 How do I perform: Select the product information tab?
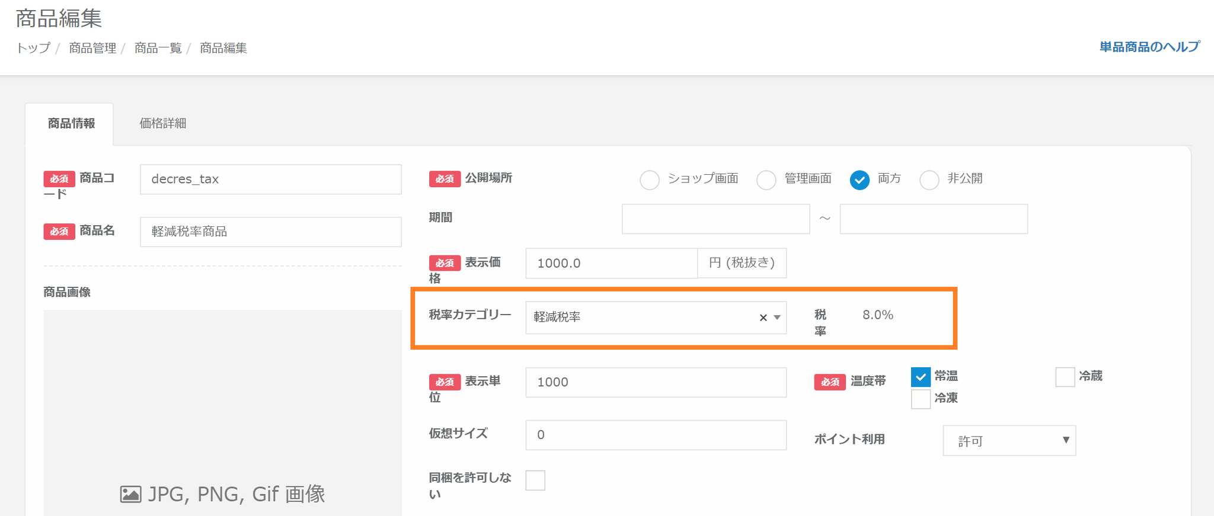click(x=71, y=123)
